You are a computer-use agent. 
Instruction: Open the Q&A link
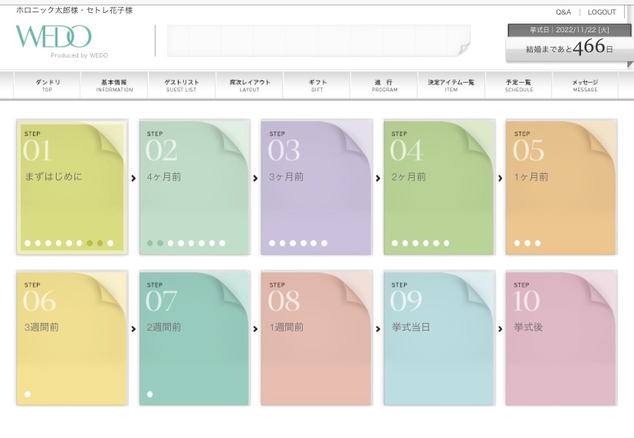(563, 12)
